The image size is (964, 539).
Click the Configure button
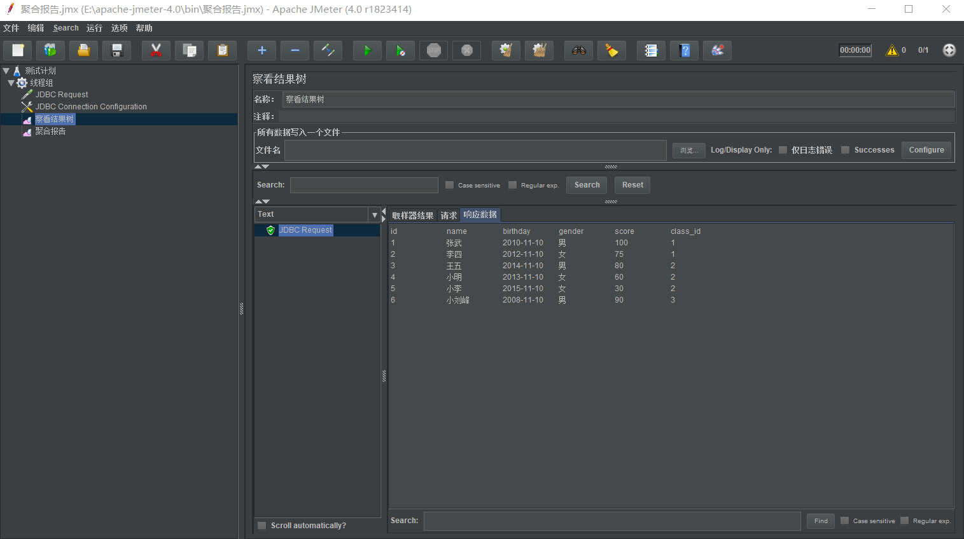926,150
